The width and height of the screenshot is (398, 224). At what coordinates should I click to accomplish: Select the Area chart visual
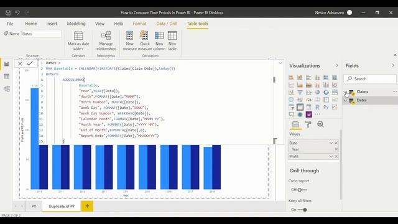coord(300,85)
